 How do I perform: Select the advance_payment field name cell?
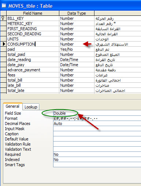[33, 70]
